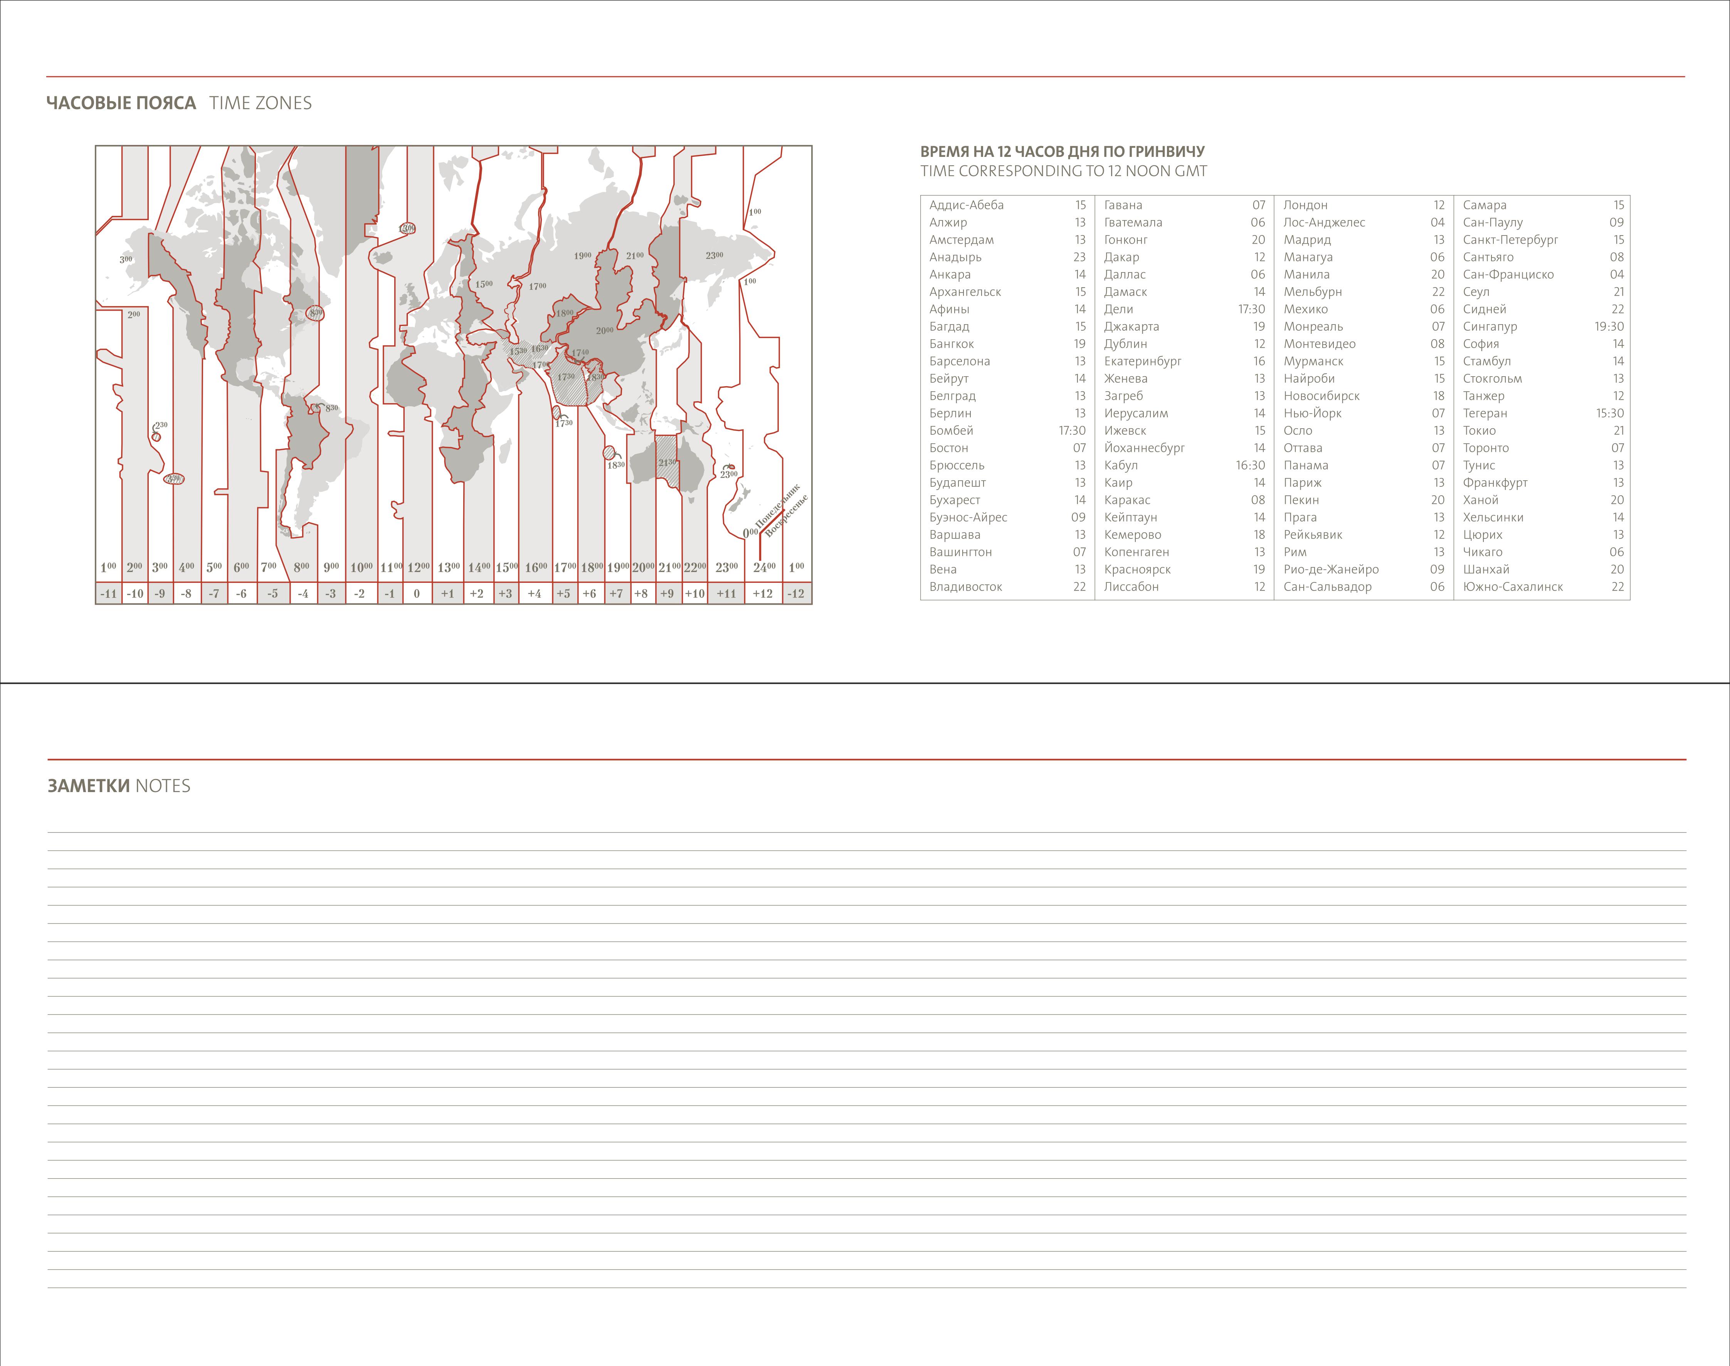This screenshot has width=1730, height=1366.
Task: Click the city "Рио-де-Жанейро"
Action: (1331, 569)
